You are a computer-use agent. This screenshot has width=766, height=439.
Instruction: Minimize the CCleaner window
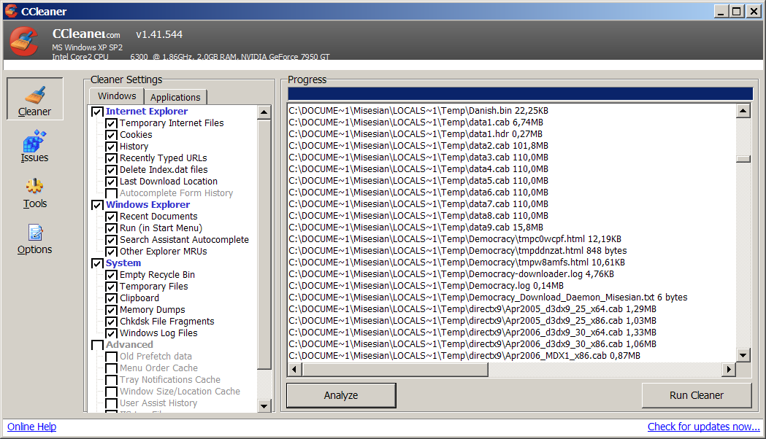click(721, 11)
